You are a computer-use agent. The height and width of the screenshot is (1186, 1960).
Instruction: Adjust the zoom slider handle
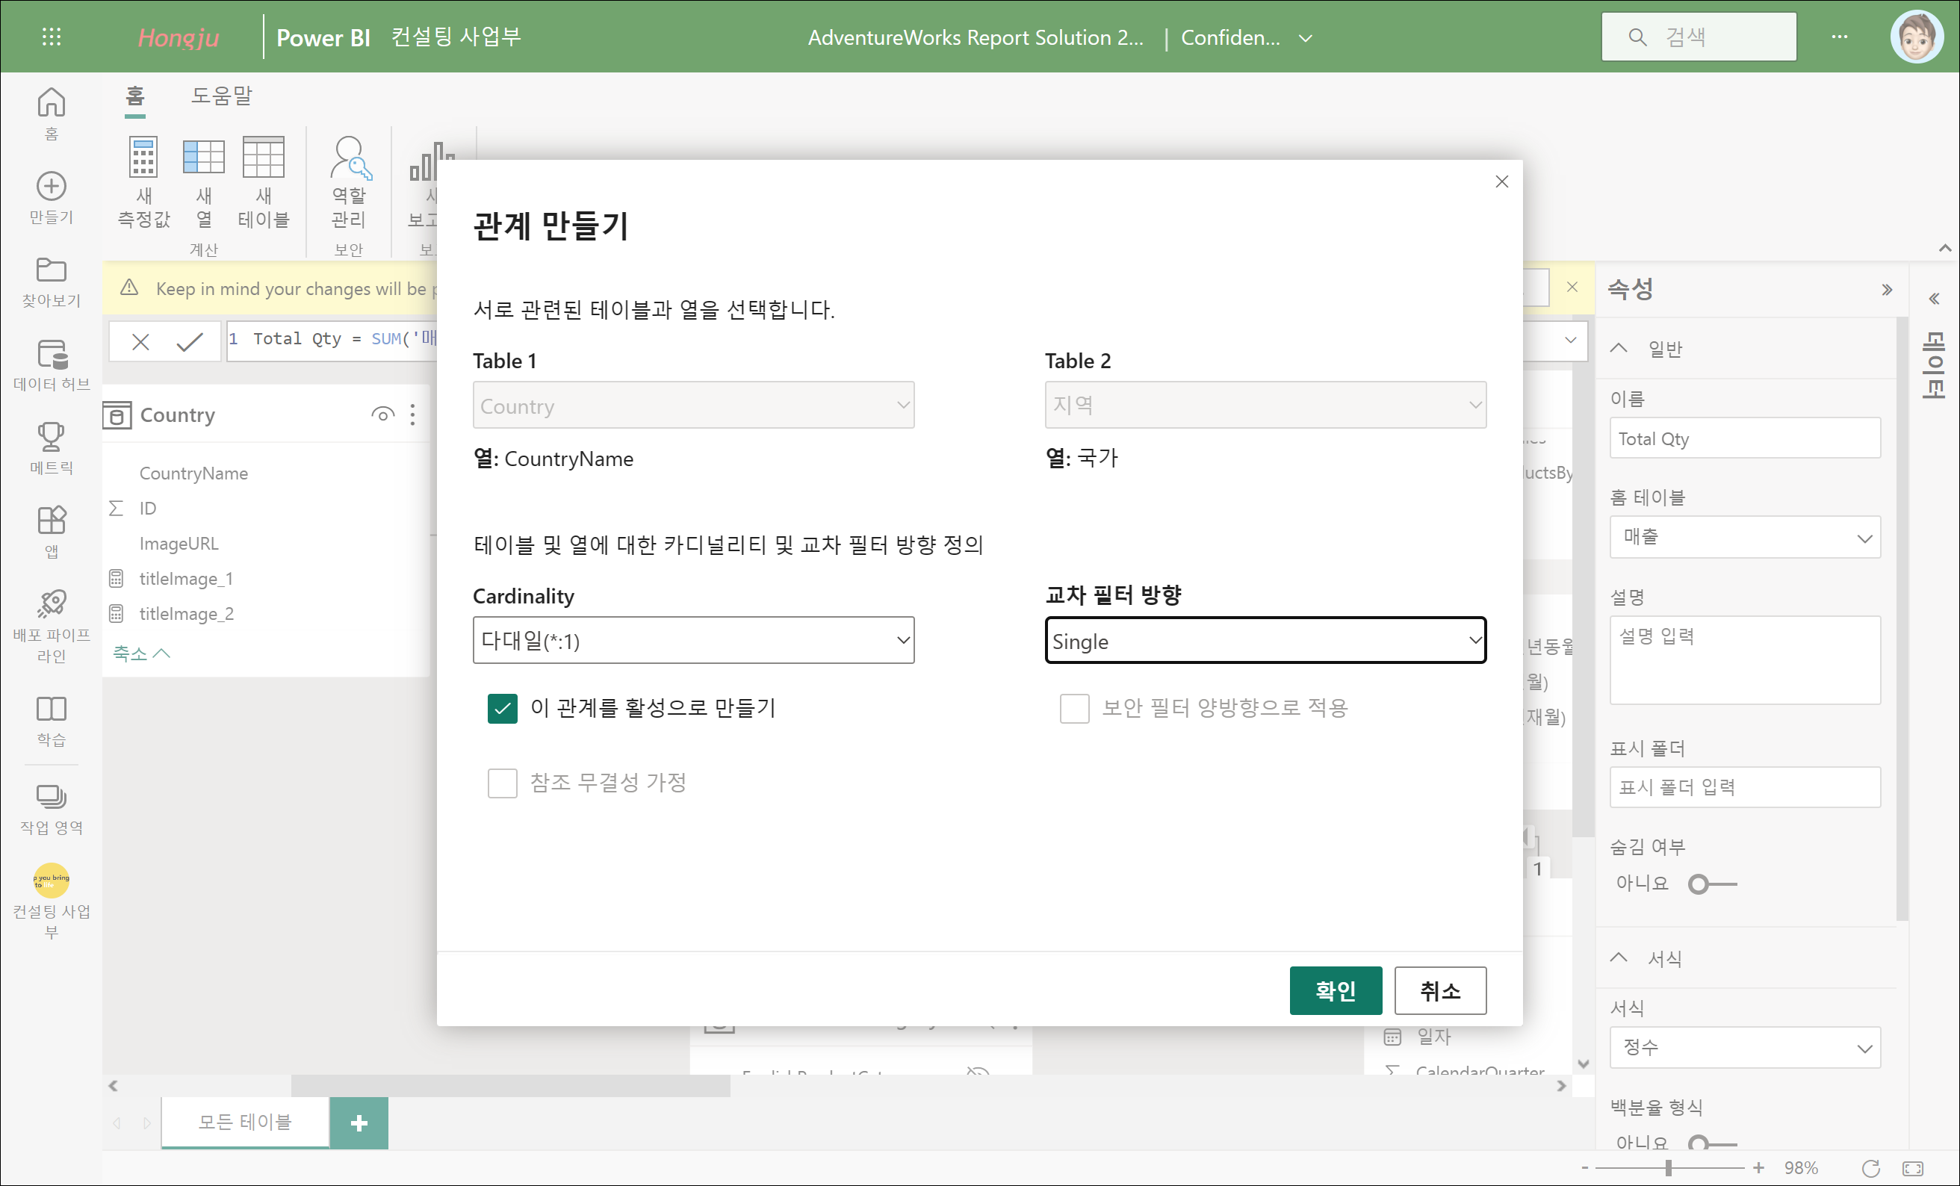[1668, 1167]
